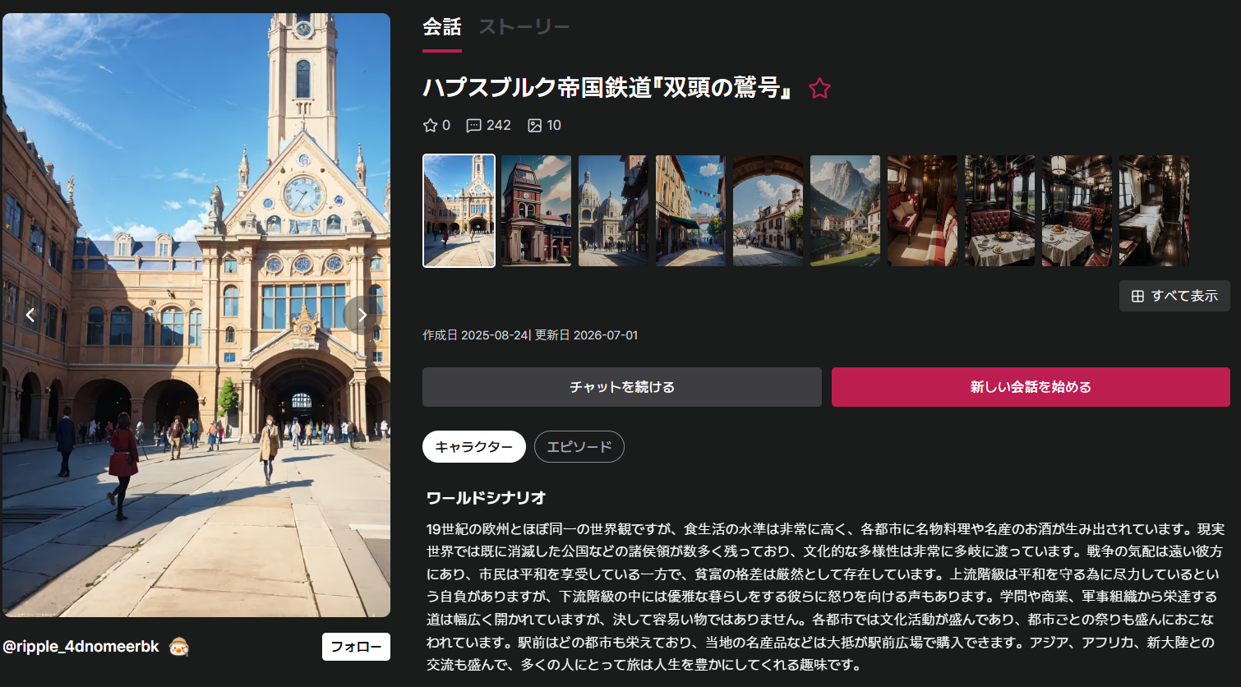
Task: Select the mountain village thumbnail
Action: pyautogui.click(x=845, y=210)
